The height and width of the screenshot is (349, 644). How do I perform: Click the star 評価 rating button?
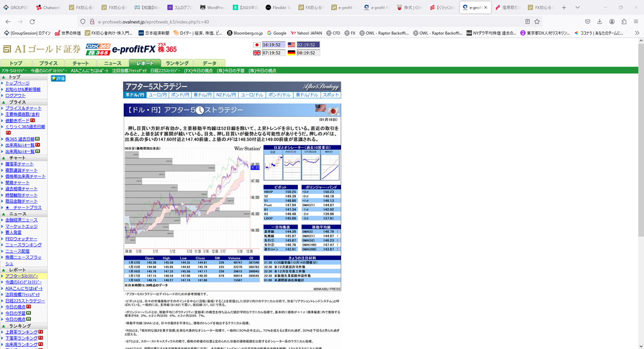(x=58, y=78)
